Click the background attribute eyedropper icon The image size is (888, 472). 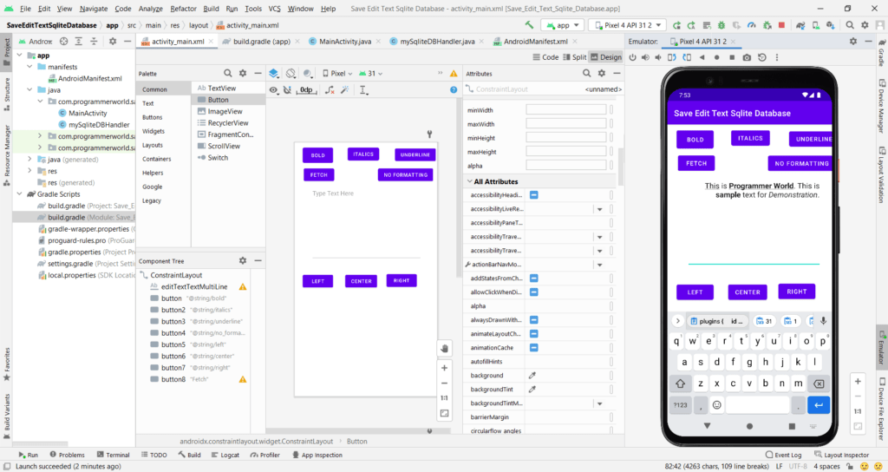[532, 375]
